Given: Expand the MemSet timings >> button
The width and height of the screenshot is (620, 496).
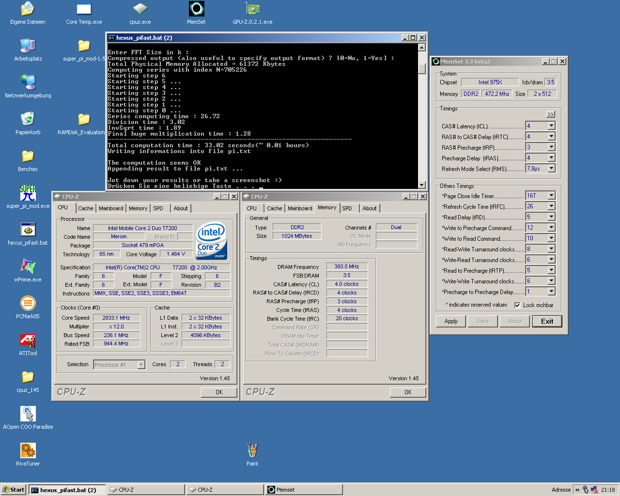Looking at the screenshot, I should click(551, 115).
